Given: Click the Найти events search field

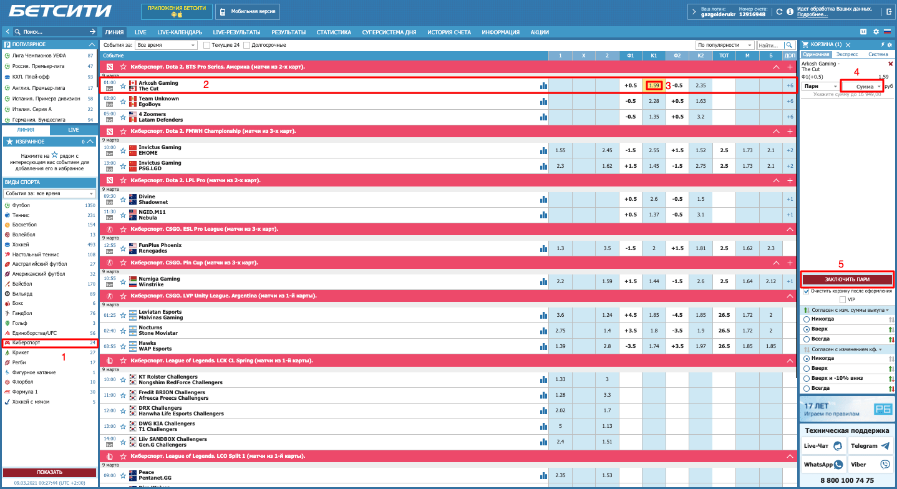Looking at the screenshot, I should point(770,45).
